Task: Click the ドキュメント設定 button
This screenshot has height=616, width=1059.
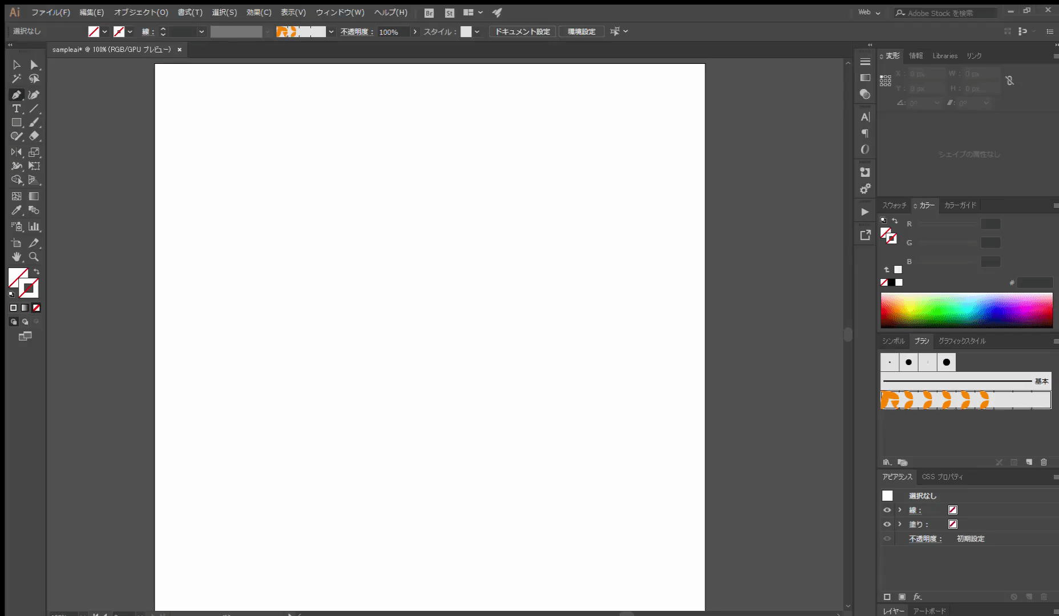Action: (522, 32)
